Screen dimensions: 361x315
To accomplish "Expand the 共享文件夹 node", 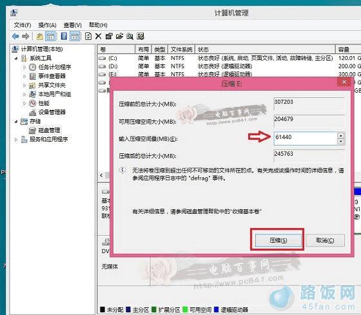I will [24, 85].
